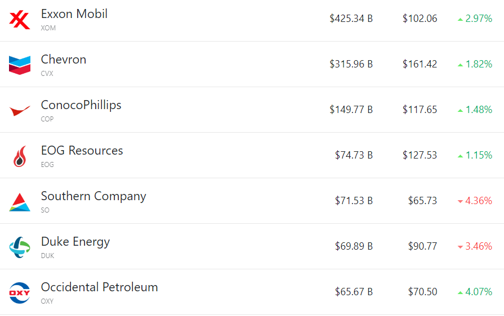Click the Duke Energy logo icon

20,247
